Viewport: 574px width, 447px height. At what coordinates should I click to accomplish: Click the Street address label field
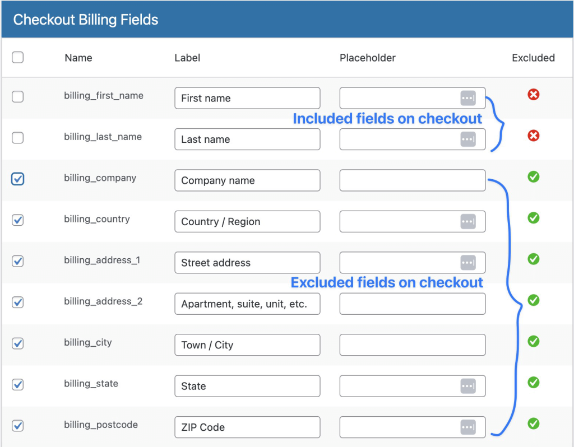coord(247,263)
